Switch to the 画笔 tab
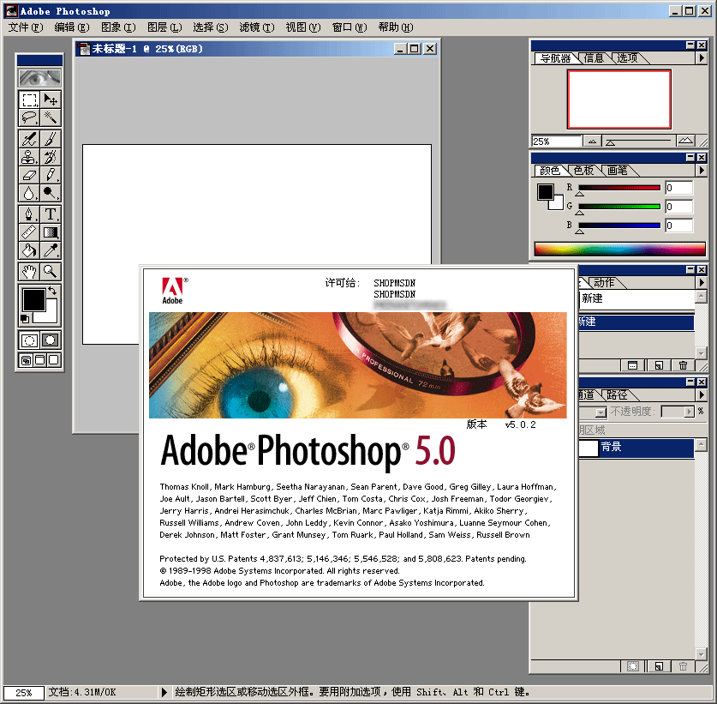This screenshot has width=717, height=704. 618,171
